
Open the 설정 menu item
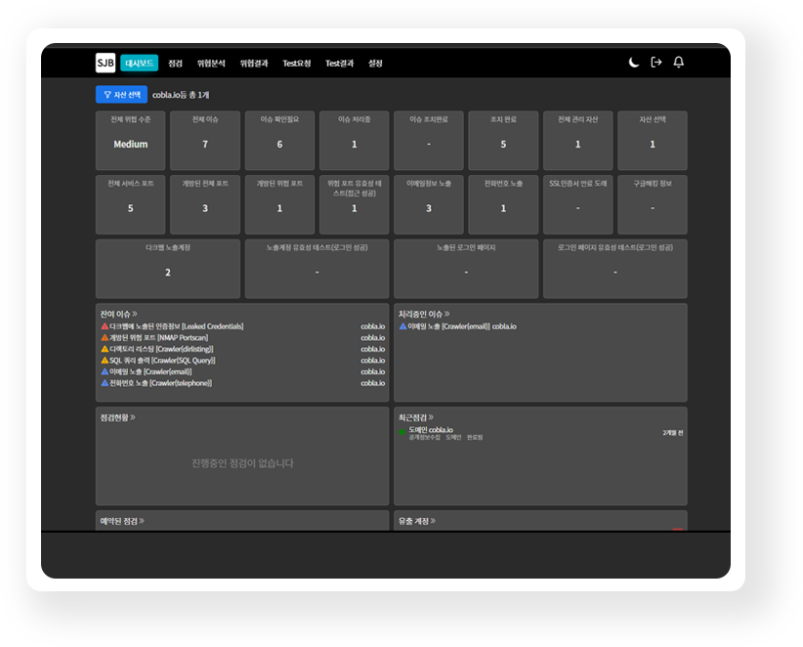pyautogui.click(x=375, y=64)
